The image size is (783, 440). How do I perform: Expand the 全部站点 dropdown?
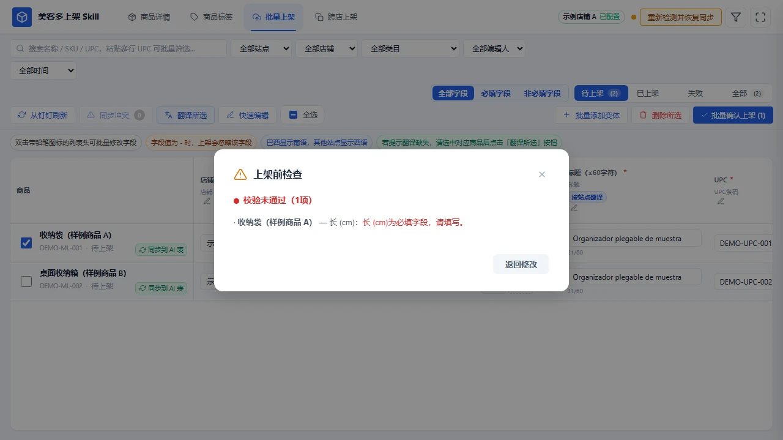(x=262, y=48)
